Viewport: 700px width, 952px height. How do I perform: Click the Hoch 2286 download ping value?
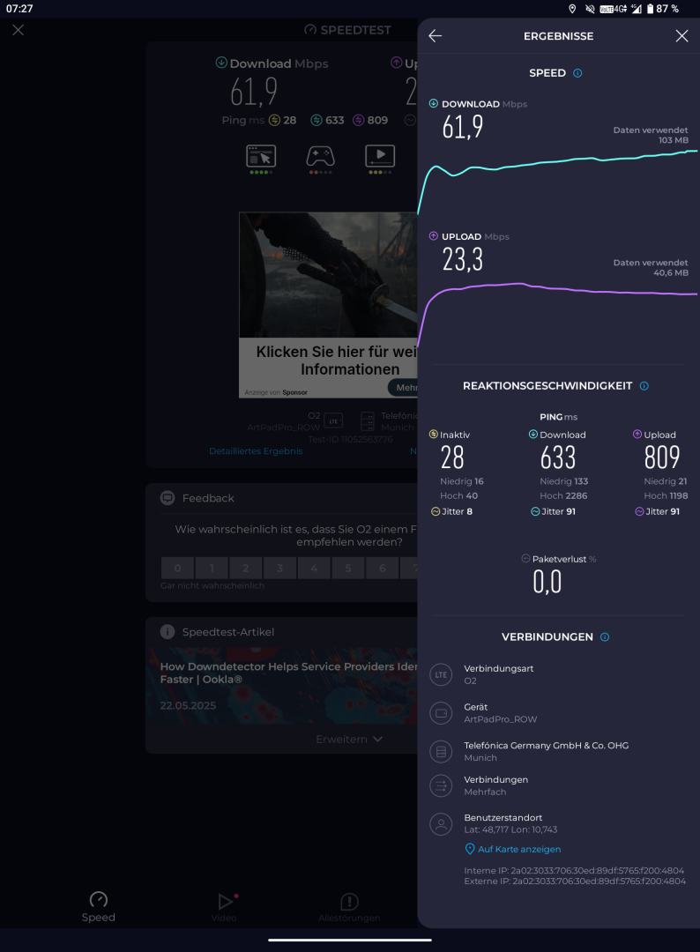coord(563,495)
